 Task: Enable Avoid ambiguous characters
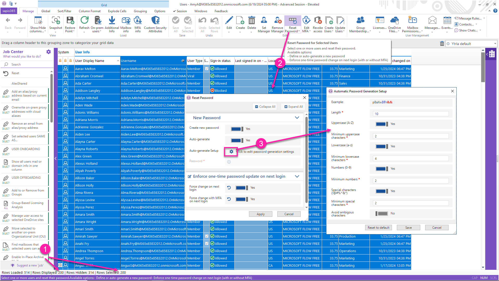pyautogui.click(x=382, y=213)
